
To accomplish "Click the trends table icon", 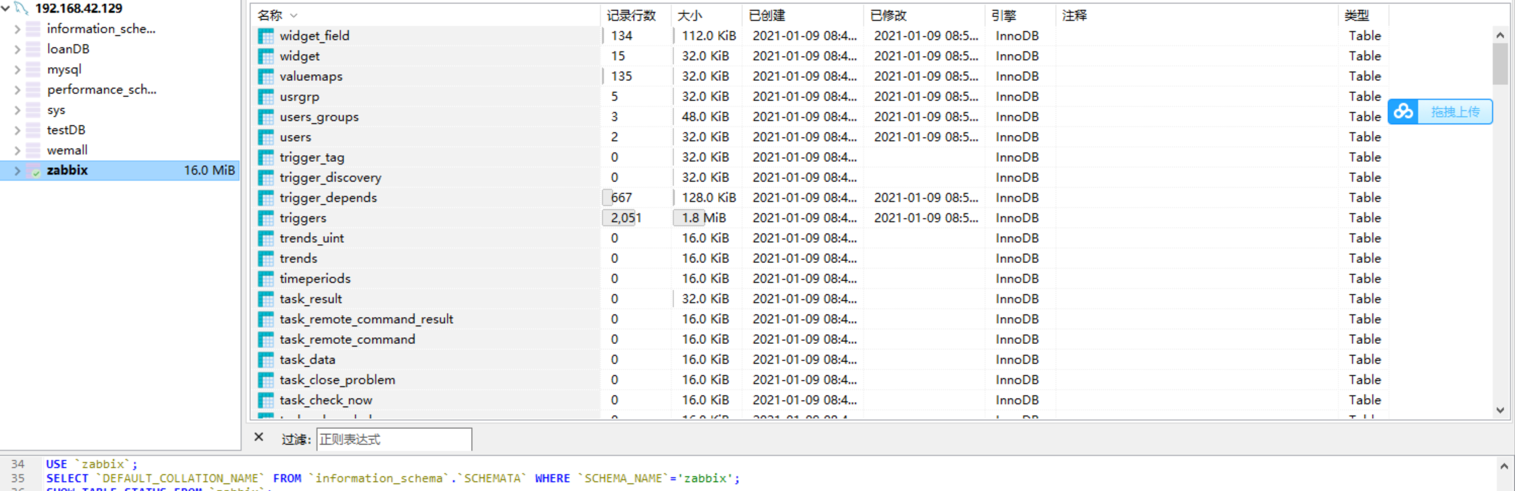I will pyautogui.click(x=266, y=258).
